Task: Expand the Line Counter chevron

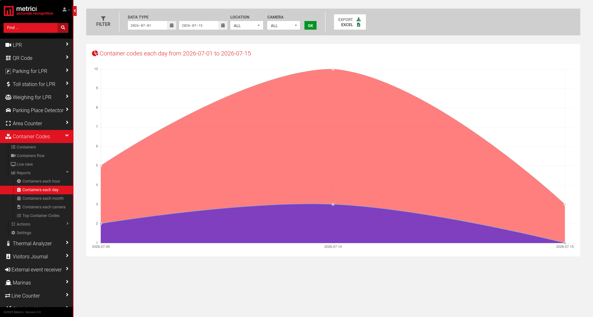Action: click(67, 295)
